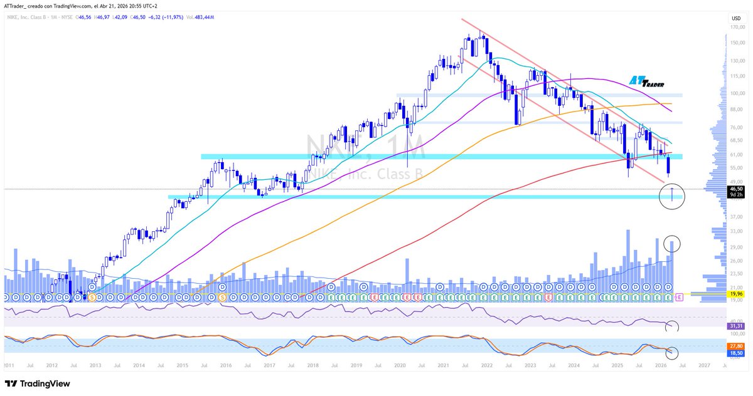This screenshot has height=396, width=753.
Task: Click the 76,00 price axis label
Action: pyautogui.click(x=735, y=127)
